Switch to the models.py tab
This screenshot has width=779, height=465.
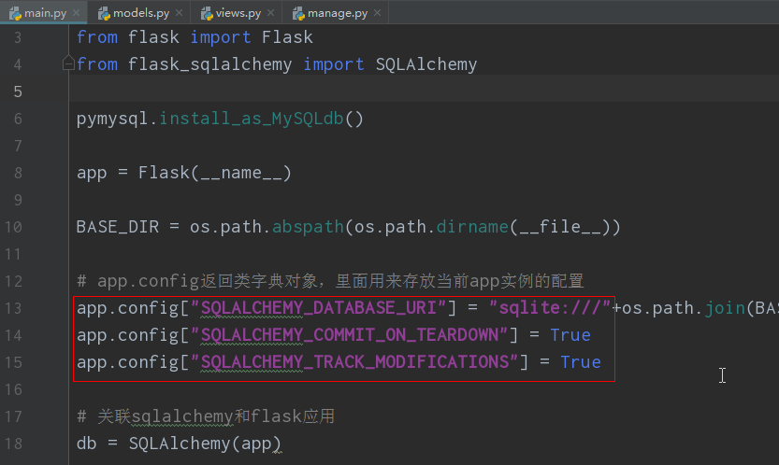140,12
